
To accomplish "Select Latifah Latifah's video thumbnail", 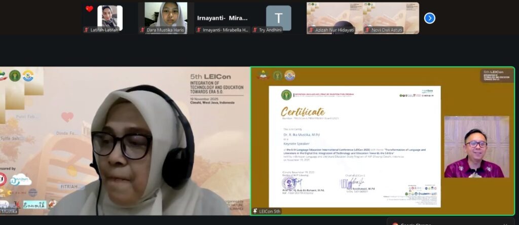I will [110, 16].
